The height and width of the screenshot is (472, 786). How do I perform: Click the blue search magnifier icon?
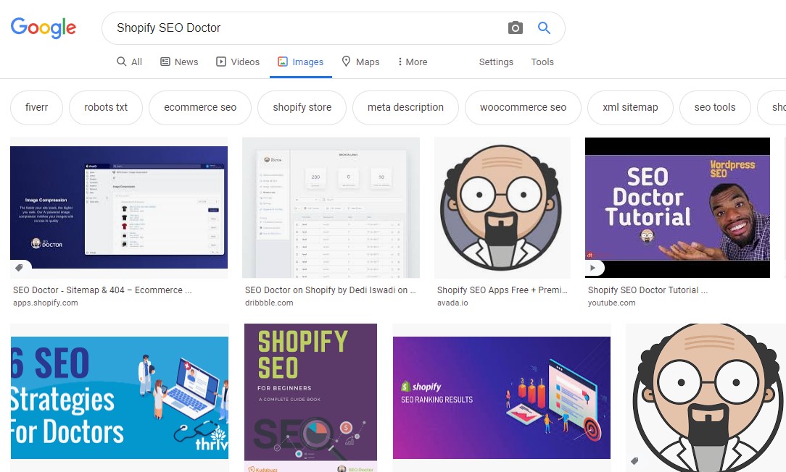[x=544, y=28]
